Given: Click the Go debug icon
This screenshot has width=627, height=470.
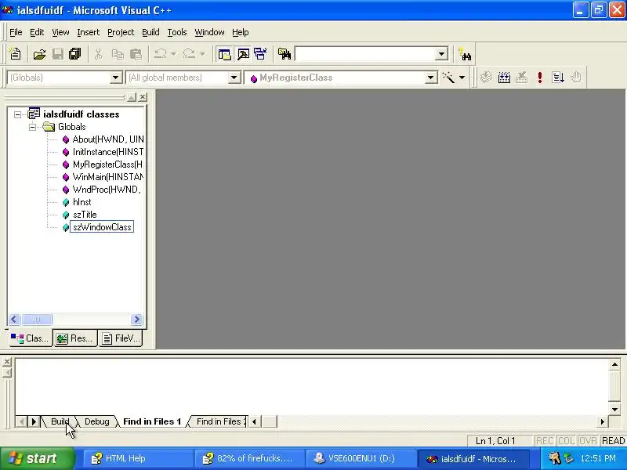Looking at the screenshot, I should click(x=558, y=78).
